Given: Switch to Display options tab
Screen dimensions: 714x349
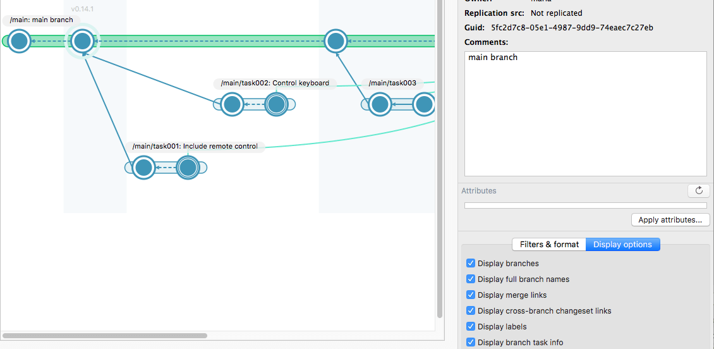Looking at the screenshot, I should pos(622,244).
